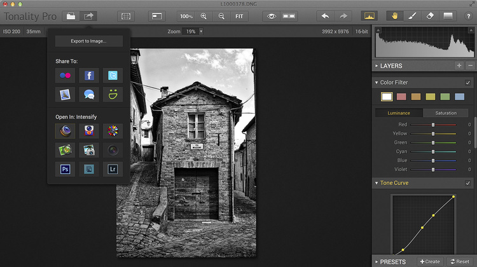Open the Zoom percentage dropdown

(x=201, y=31)
